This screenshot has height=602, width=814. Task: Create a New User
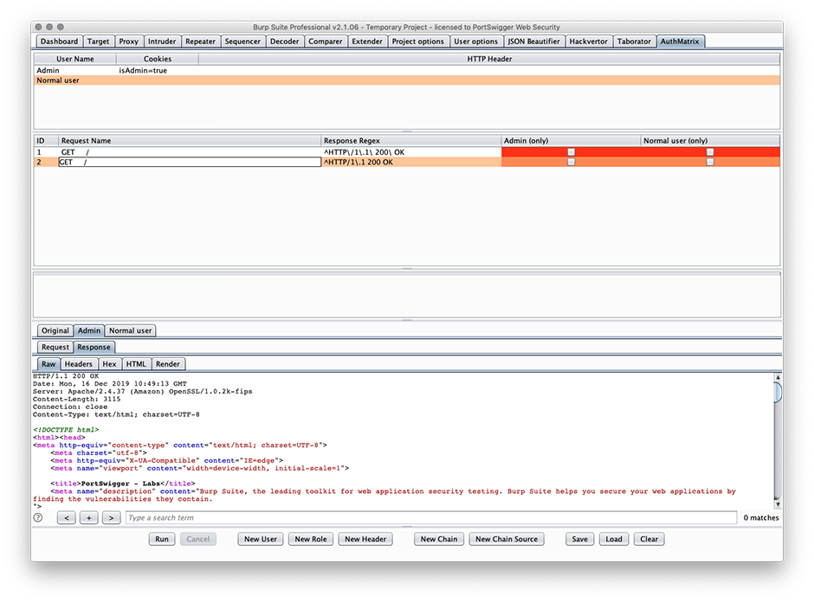click(x=260, y=539)
